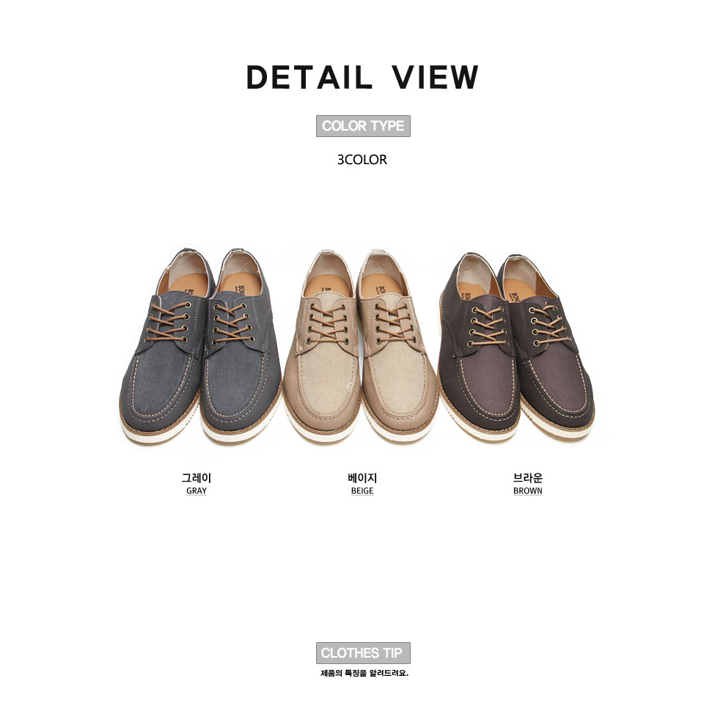This screenshot has width=726, height=711.
Task: Click the 3COLOR text
Action: tap(362, 160)
